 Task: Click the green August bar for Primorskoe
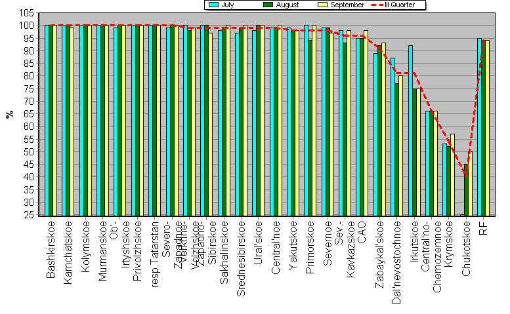coord(310,128)
